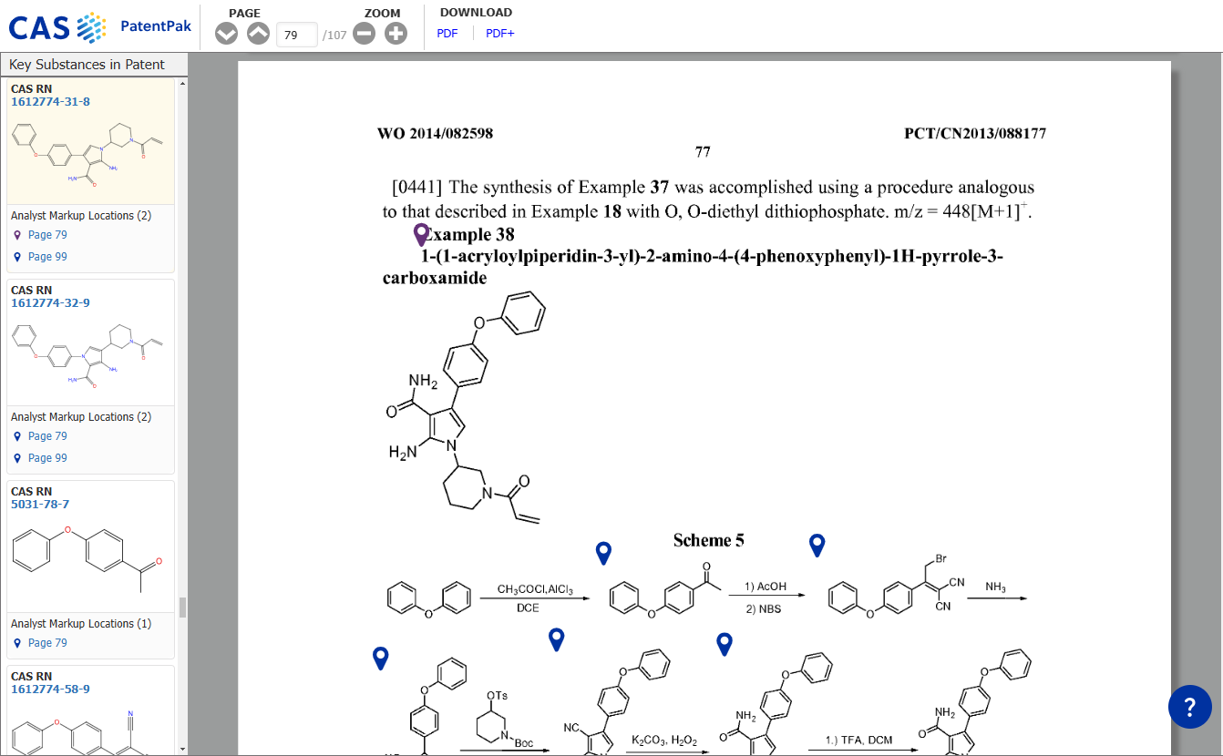Open CAS RN 1612774-32-9 link
The image size is (1223, 756).
tap(50, 303)
